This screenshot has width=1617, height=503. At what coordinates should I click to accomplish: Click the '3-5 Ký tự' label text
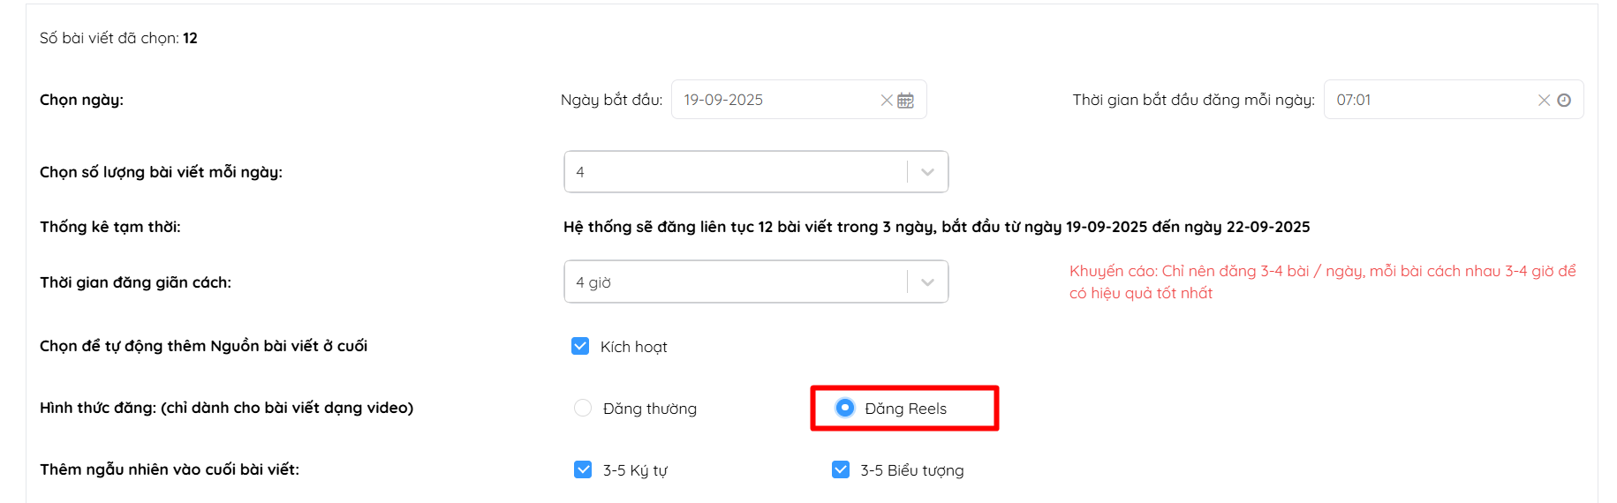[635, 470]
